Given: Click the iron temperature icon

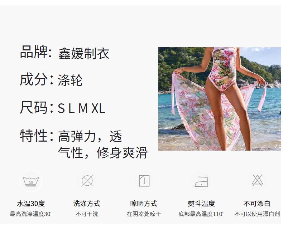Looking at the screenshot, I should (x=201, y=182).
